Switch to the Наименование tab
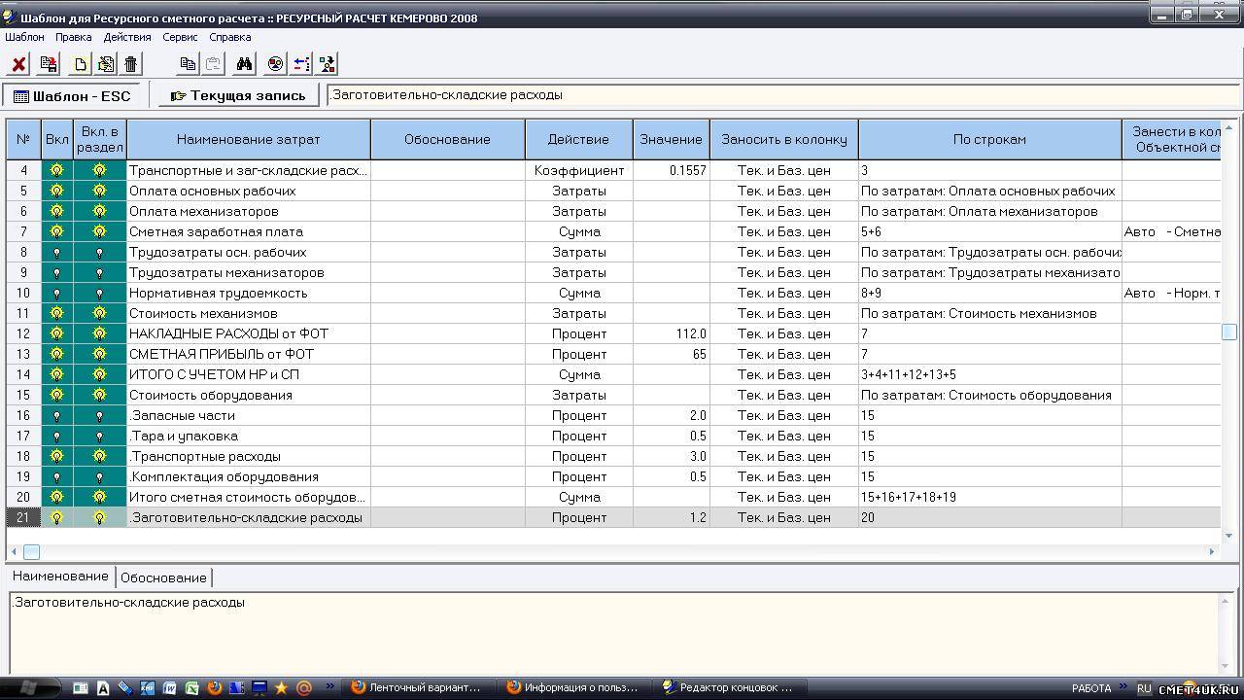This screenshot has width=1244, height=700. (60, 577)
